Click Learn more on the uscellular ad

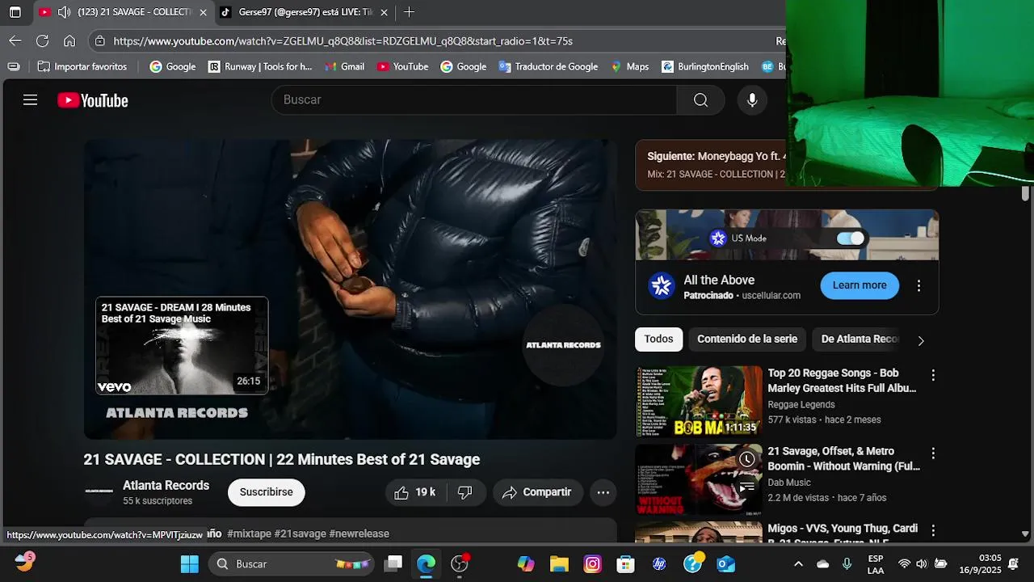coord(860,285)
